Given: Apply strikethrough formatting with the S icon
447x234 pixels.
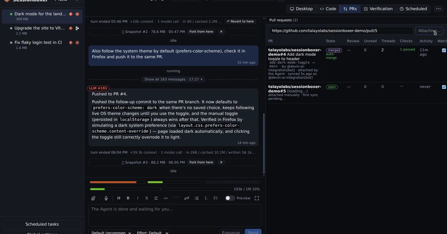Looking at the screenshot, I should pyautogui.click(x=147, y=198).
